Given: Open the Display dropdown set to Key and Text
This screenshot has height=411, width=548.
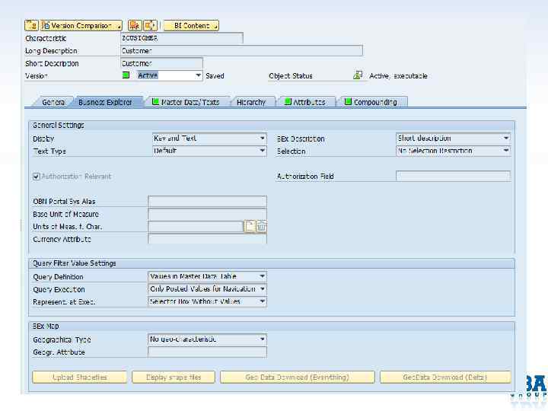Looking at the screenshot, I should 262,139.
